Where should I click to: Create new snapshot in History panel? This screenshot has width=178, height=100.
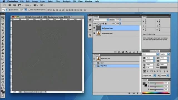pyautogui.click(x=133, y=93)
